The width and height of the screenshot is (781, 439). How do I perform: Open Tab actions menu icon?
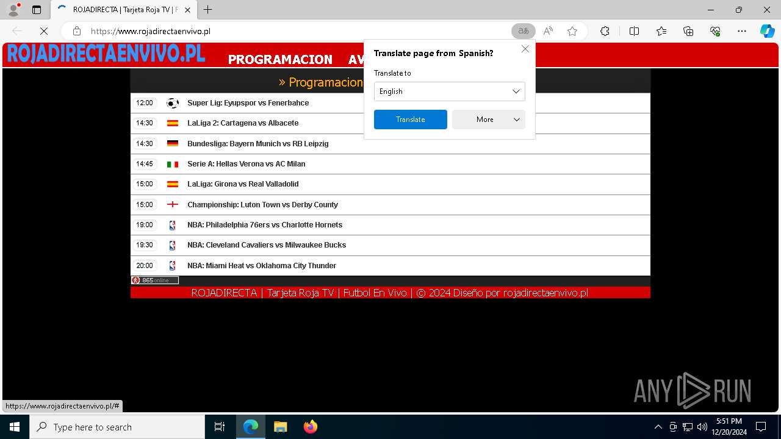coord(37,10)
